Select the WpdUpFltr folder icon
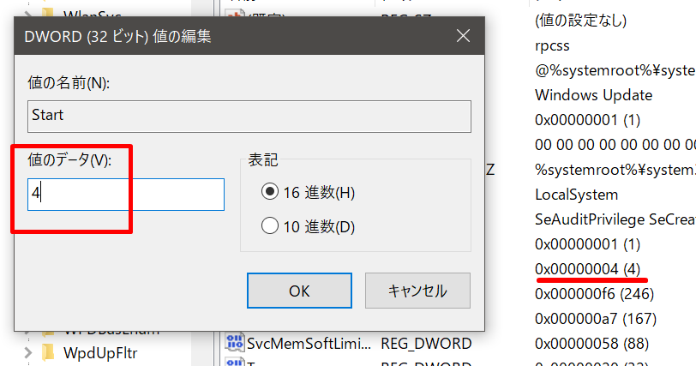Screen dimensions: 696x366 point(48,352)
